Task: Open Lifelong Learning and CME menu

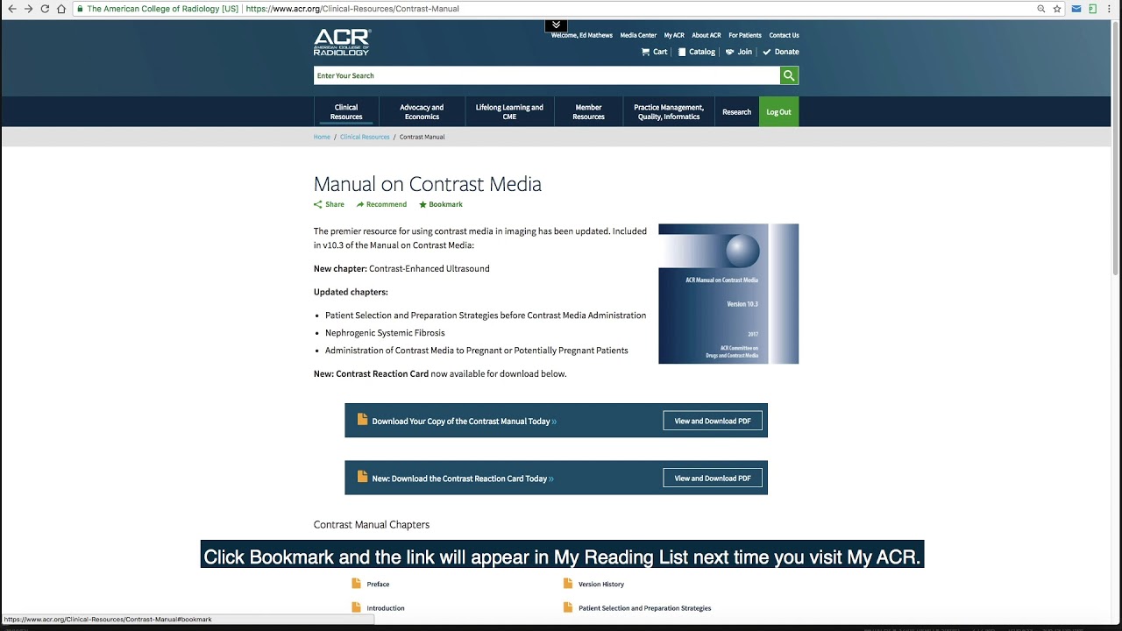Action: [509, 112]
